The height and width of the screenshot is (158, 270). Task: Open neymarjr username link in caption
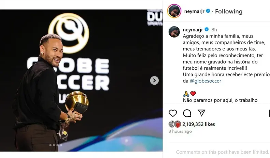point(193,30)
